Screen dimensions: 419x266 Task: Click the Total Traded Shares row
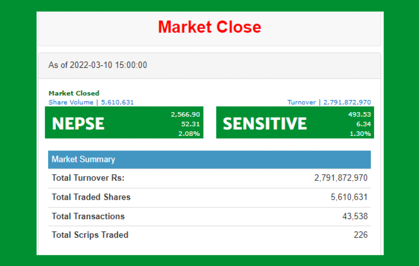(209, 198)
